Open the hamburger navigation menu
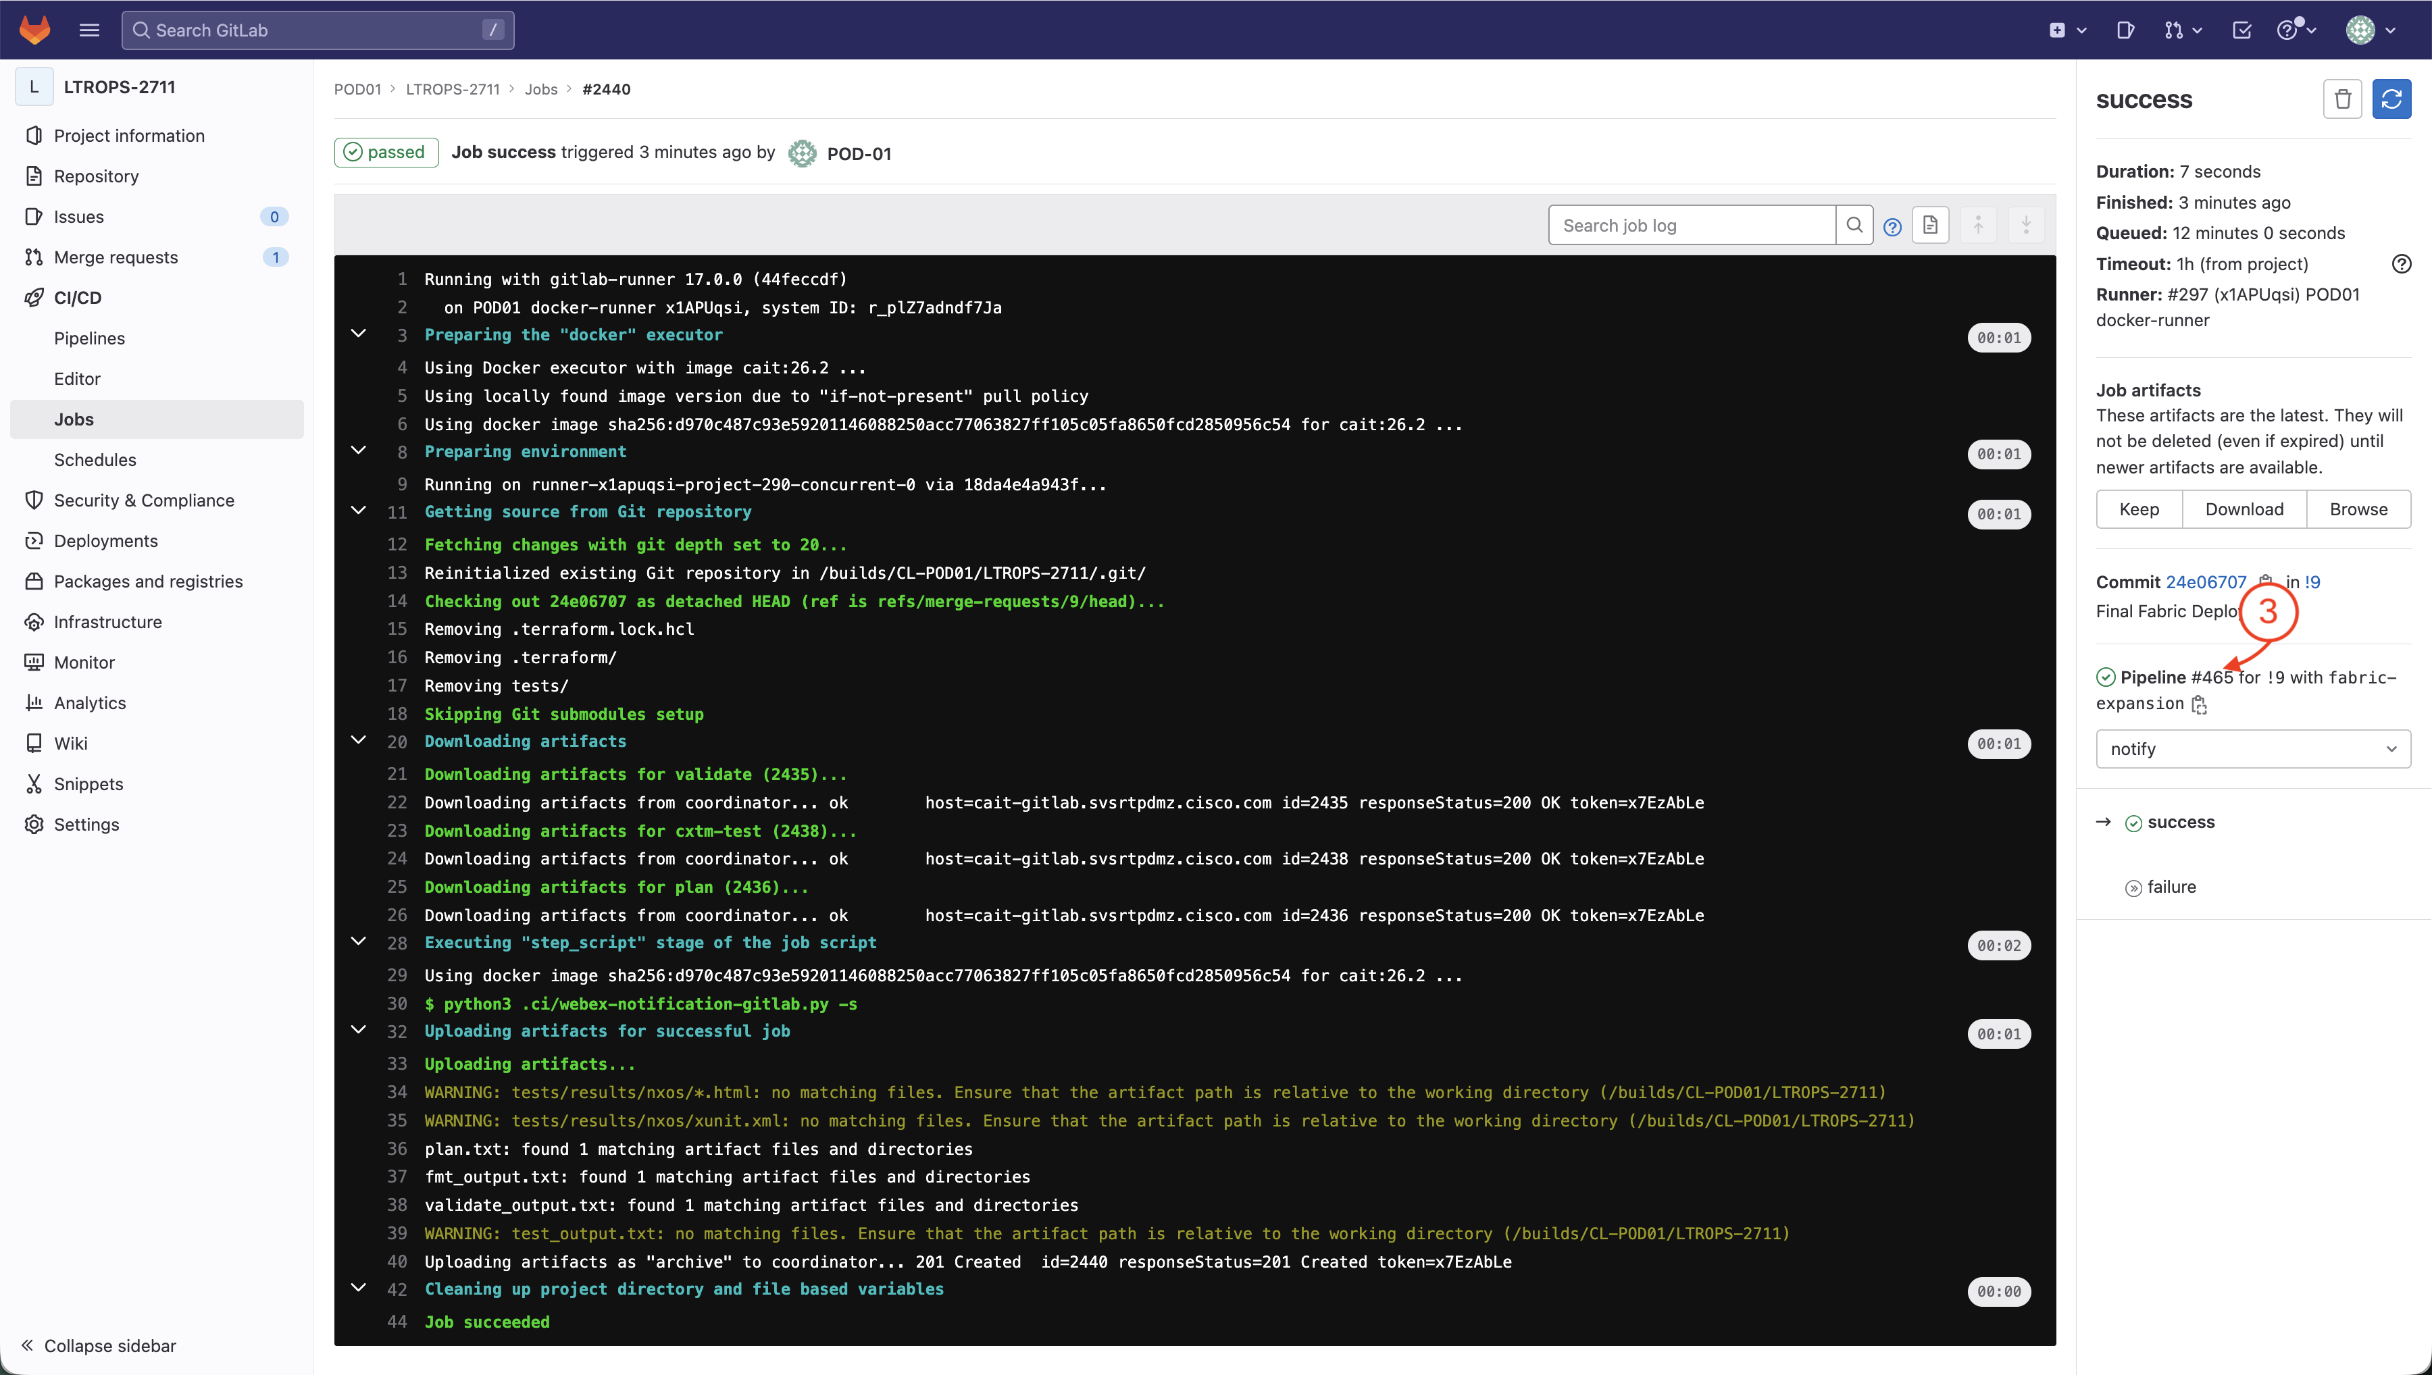The height and width of the screenshot is (1375, 2432). tap(90, 29)
